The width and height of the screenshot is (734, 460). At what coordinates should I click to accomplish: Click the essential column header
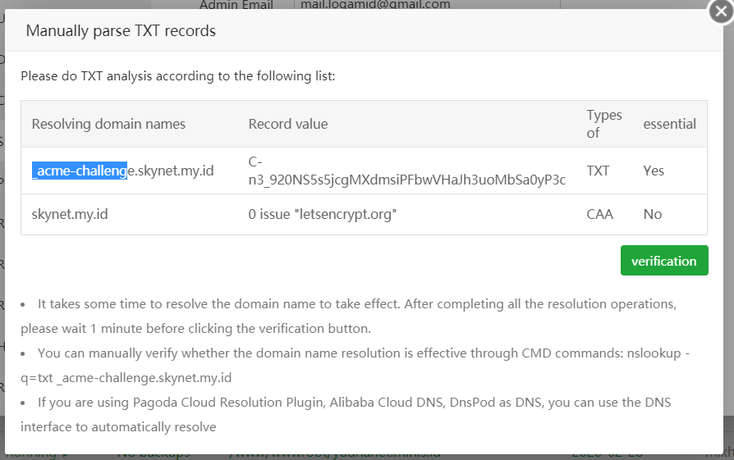[669, 124]
